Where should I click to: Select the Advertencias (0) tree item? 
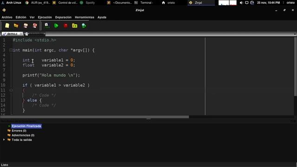23,135
